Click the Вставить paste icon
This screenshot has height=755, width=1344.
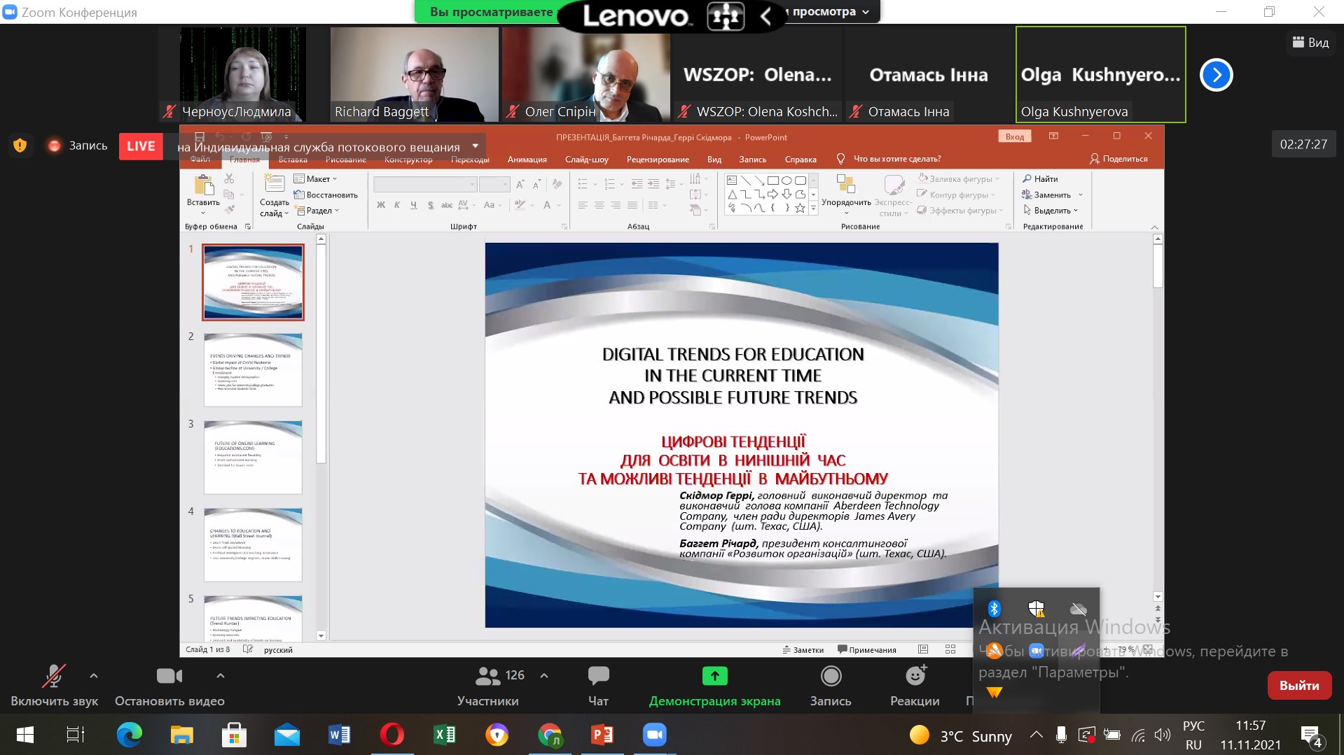[x=203, y=185]
